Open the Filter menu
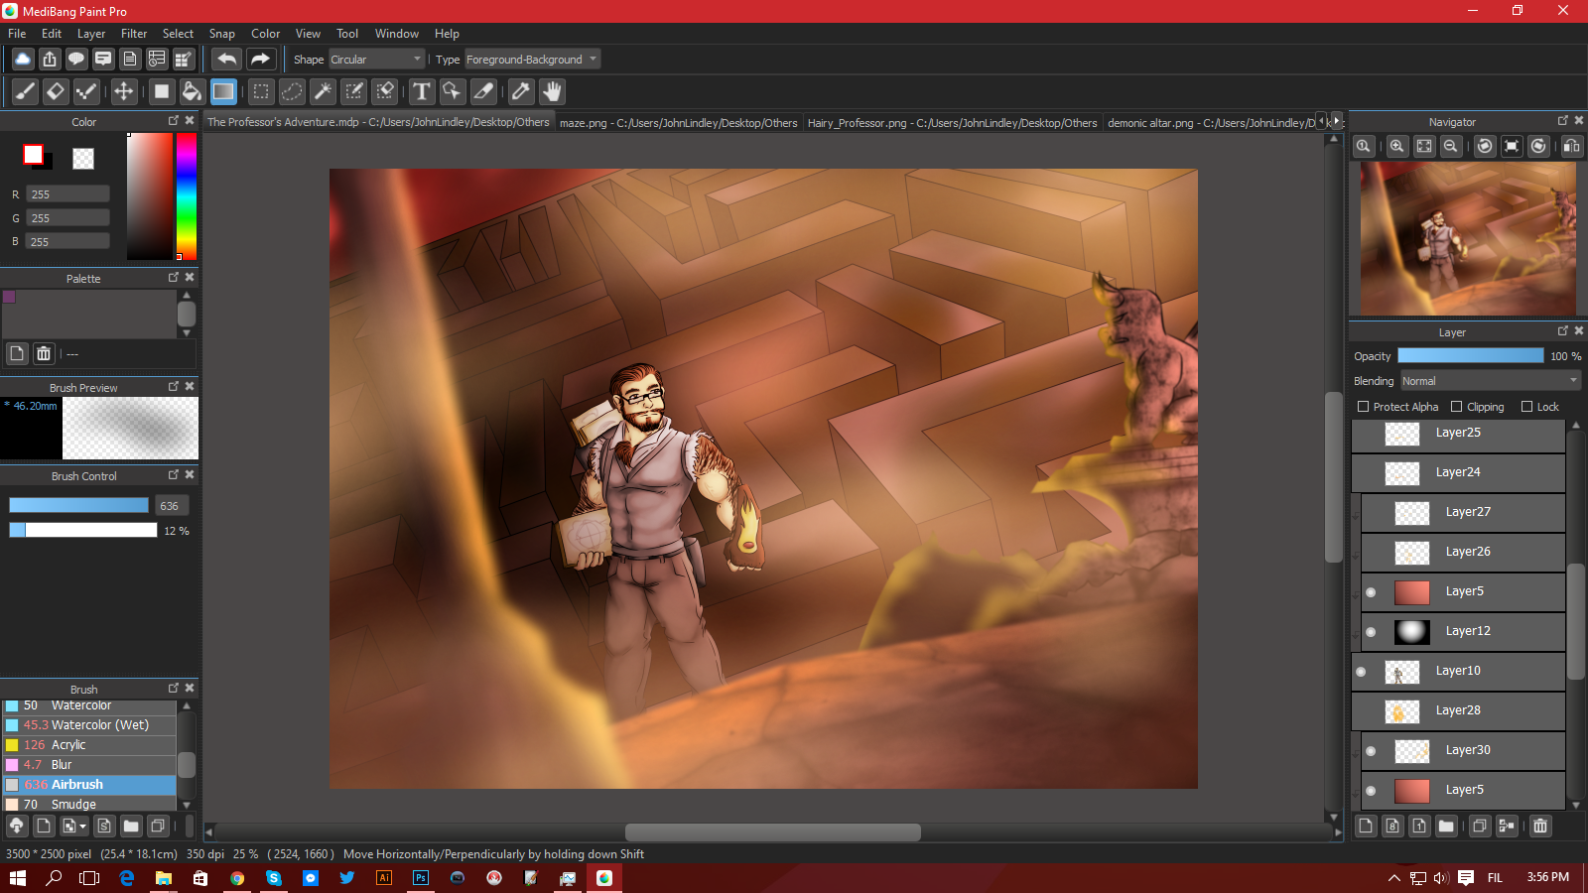Screen dimensions: 1588x893 tap(134, 34)
